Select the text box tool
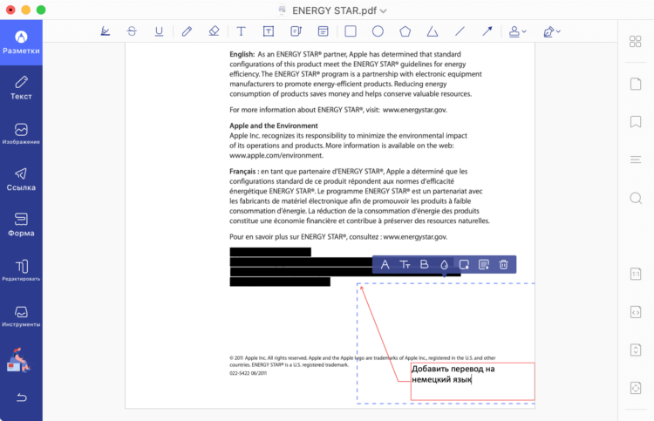 [x=269, y=31]
